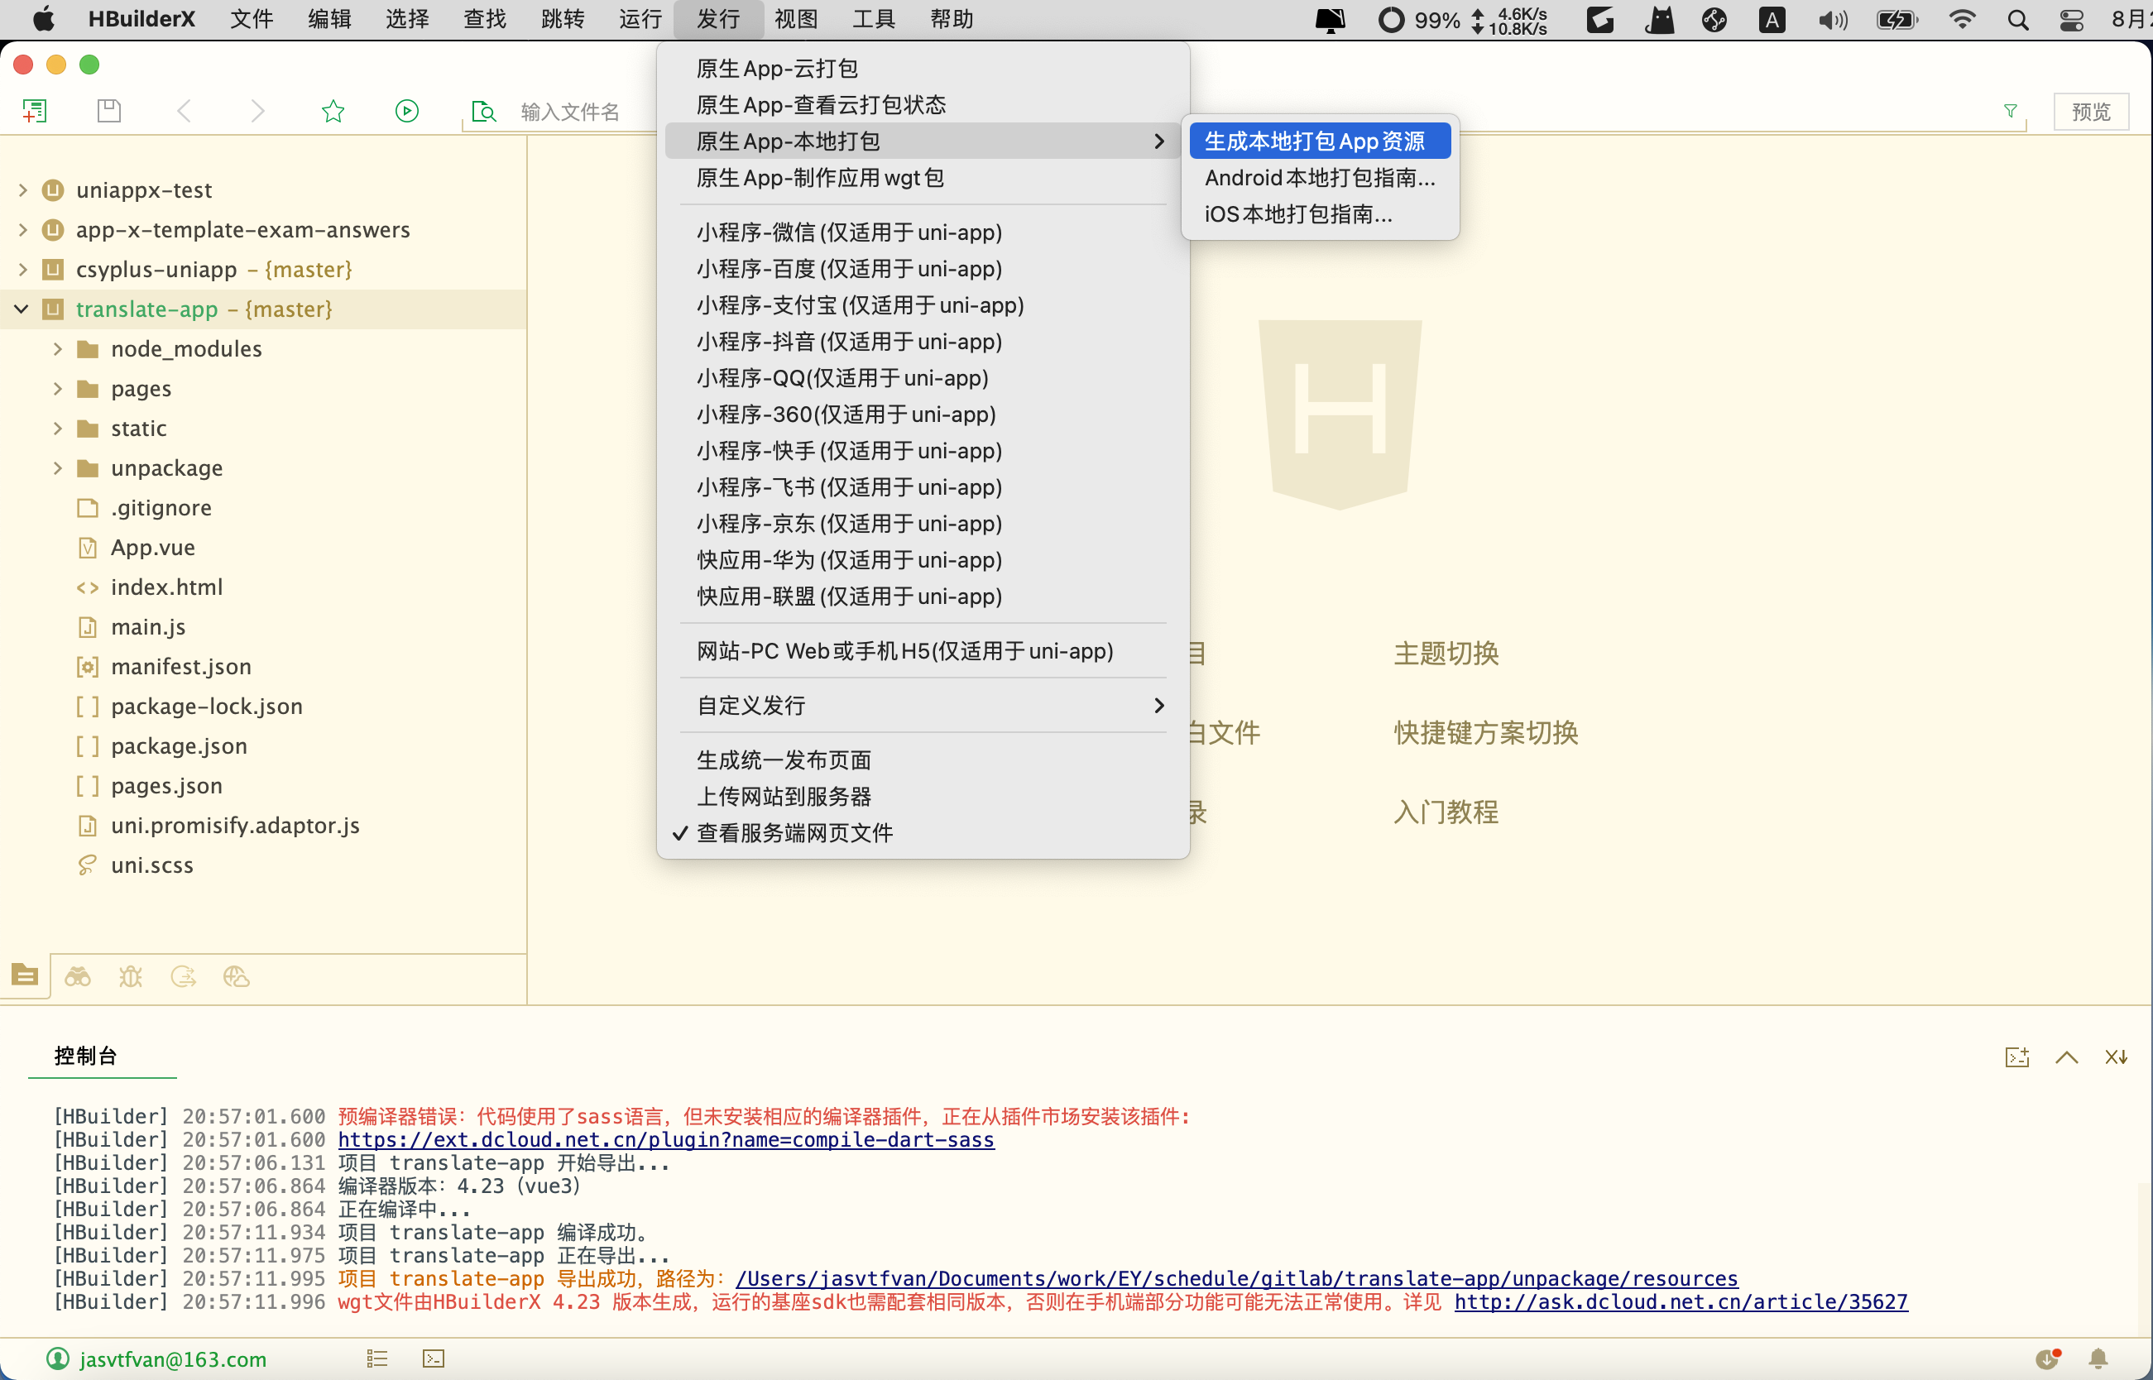Expand the node_modules folder
This screenshot has height=1380, width=2153.
(x=57, y=348)
